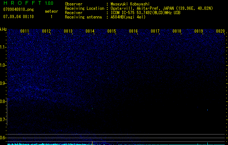Image resolution: width=228 pixels, height=145 pixels.
Task: Click the 0819 time axis label
Action: (x=199, y=31)
